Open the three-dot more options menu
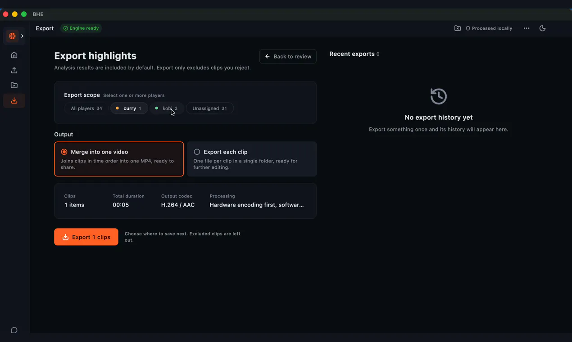572x342 pixels. pos(527,28)
